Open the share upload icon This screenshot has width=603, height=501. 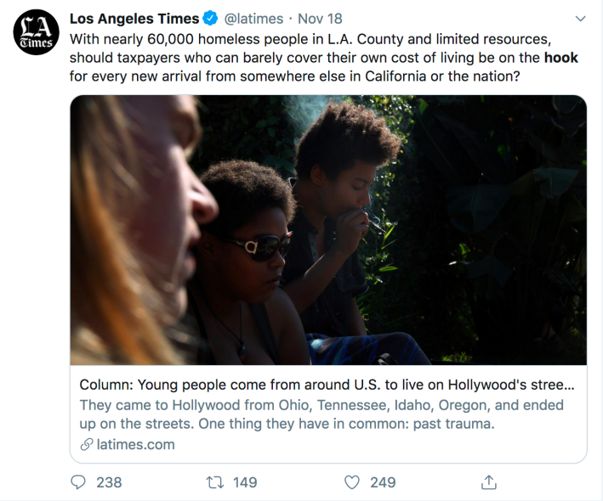489,482
